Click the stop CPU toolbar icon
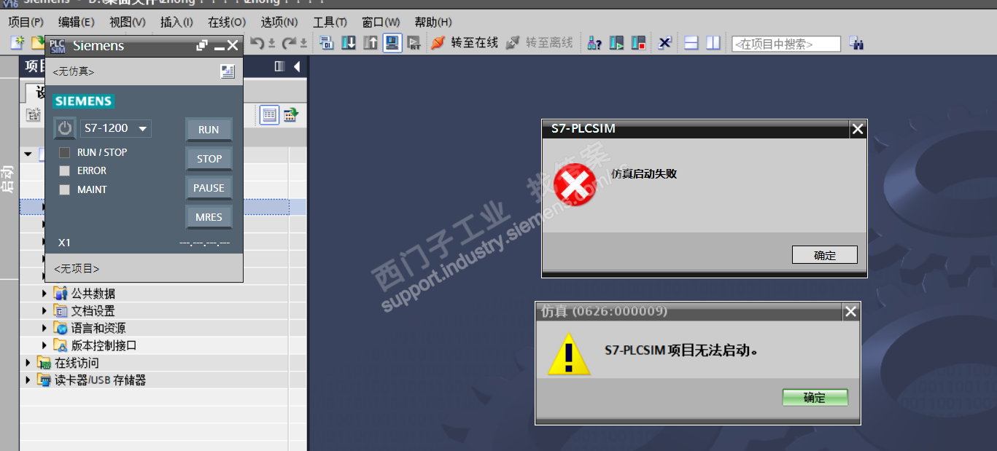The image size is (997, 451). 639,43
